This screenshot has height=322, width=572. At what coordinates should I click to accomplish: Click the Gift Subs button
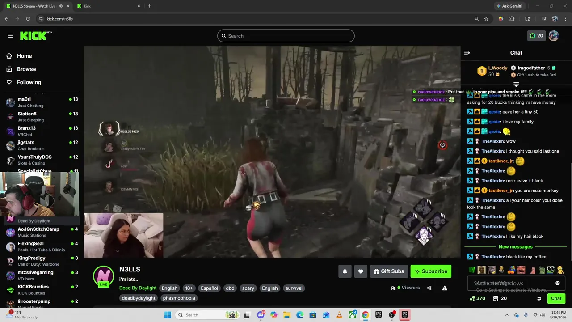point(388,271)
